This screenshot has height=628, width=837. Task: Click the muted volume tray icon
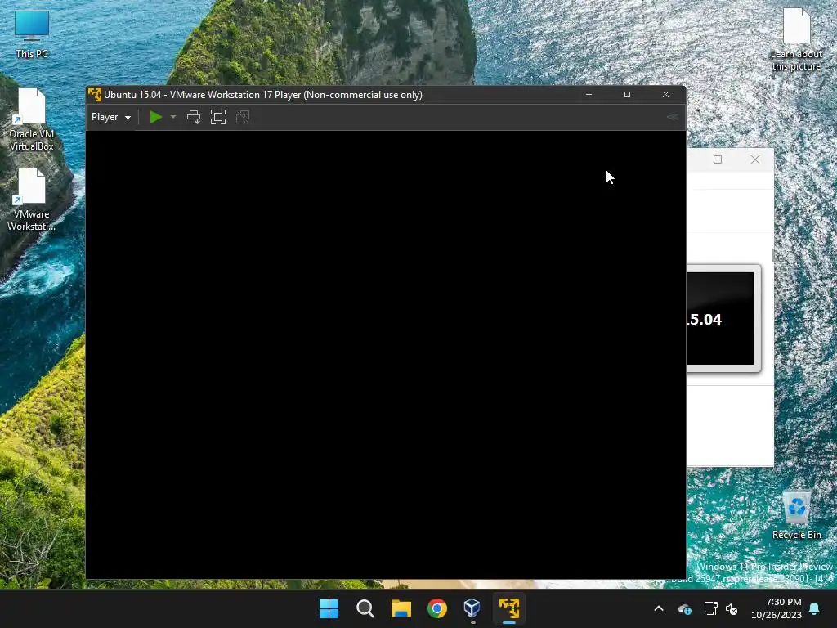pyautogui.click(x=732, y=608)
